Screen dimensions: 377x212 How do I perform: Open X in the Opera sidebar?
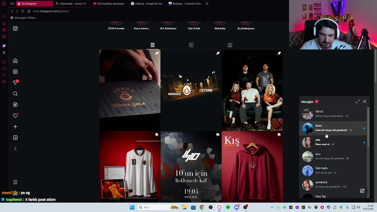pos(4,53)
